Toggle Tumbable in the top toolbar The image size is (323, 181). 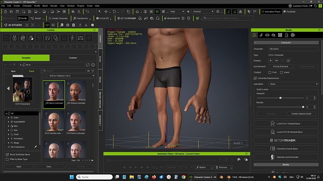(289, 12)
